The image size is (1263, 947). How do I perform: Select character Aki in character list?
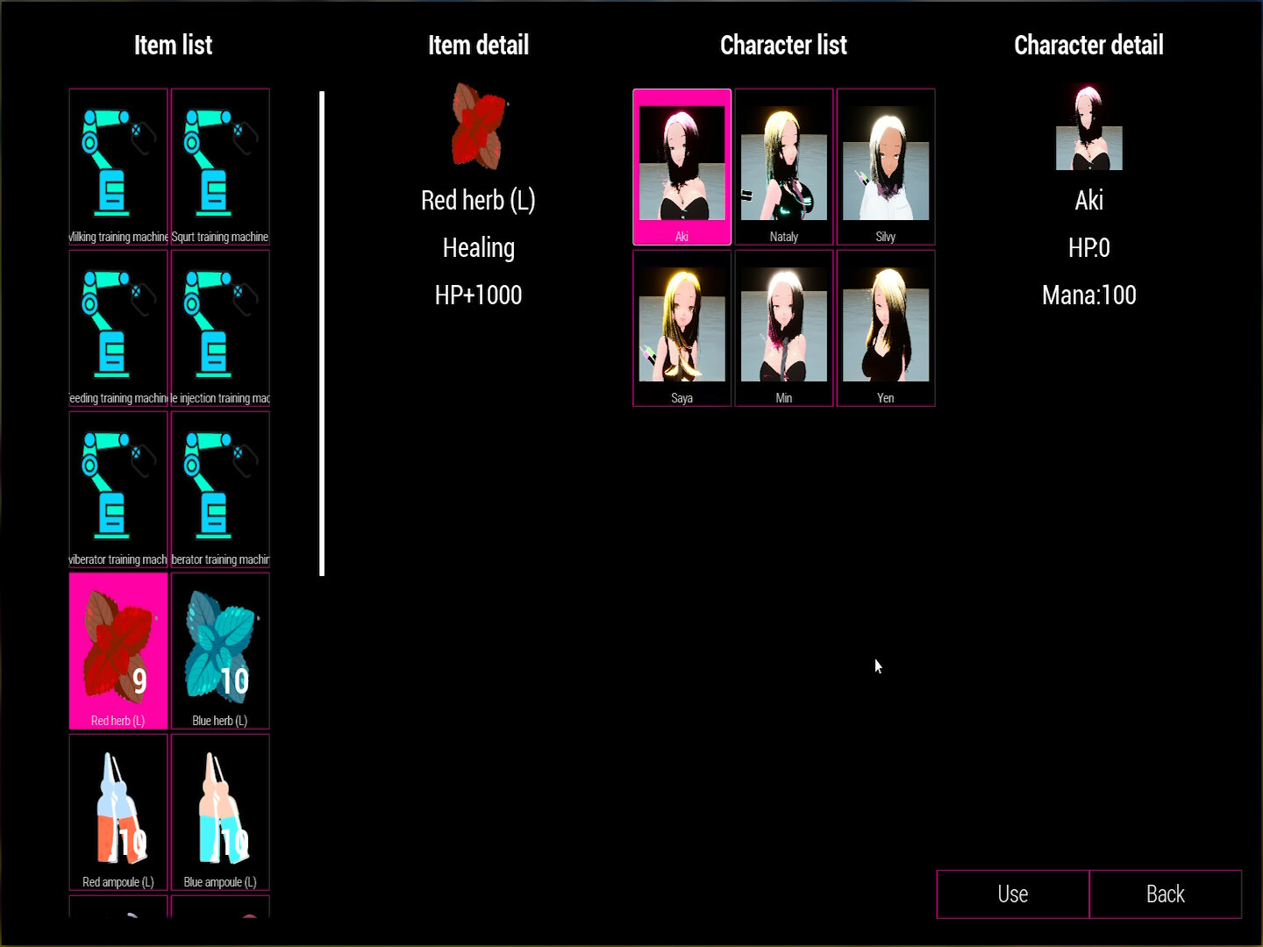pos(681,167)
